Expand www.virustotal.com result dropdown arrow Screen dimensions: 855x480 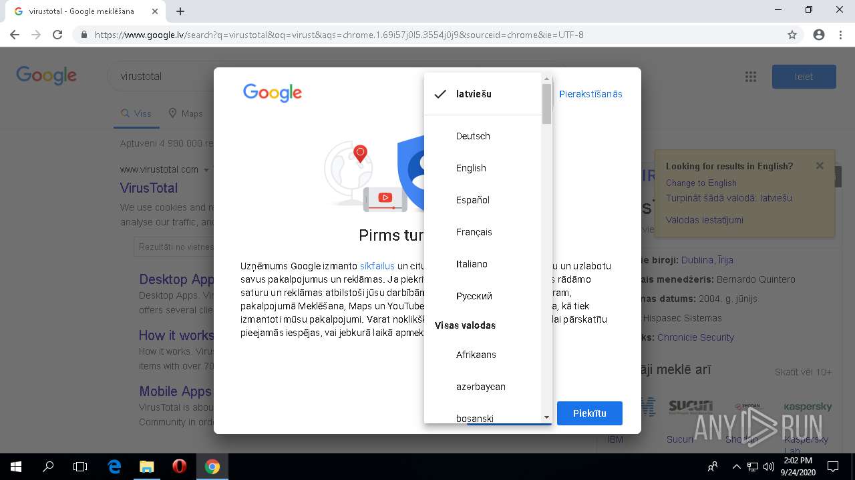(x=206, y=170)
